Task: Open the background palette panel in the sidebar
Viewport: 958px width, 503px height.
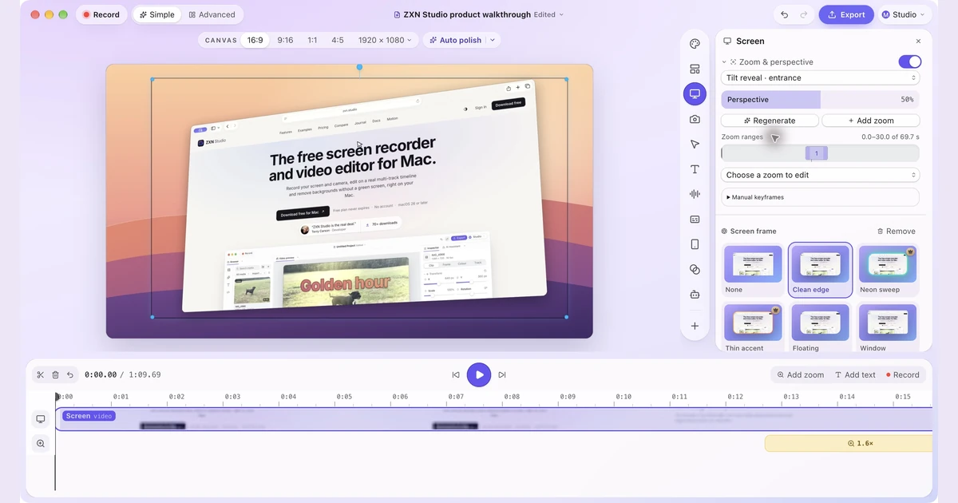Action: (x=695, y=44)
